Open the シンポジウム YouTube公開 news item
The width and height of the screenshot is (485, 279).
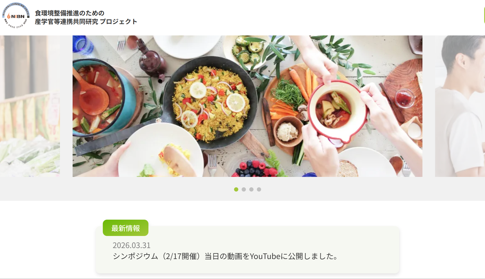[225, 256]
